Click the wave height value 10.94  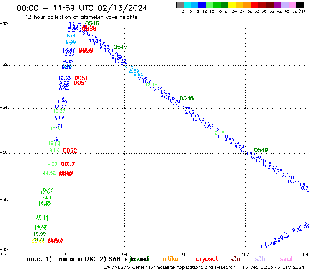click(x=63, y=89)
